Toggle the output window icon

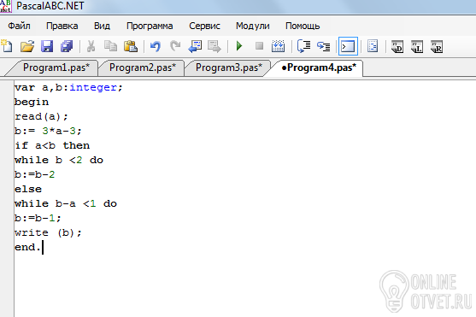(x=348, y=46)
